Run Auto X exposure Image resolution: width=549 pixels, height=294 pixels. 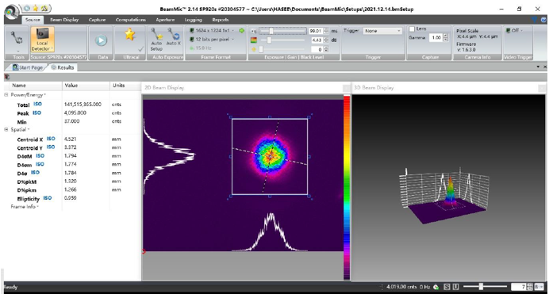[173, 36]
